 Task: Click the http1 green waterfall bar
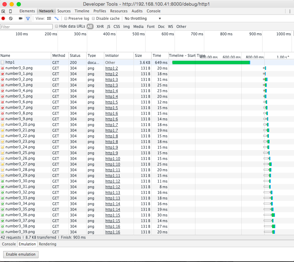211,62
